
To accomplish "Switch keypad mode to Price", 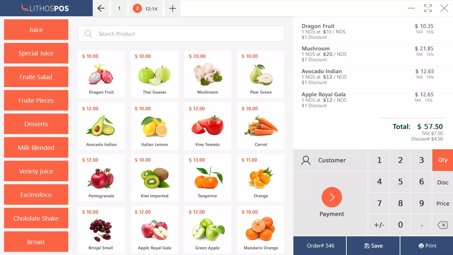I will (442, 203).
